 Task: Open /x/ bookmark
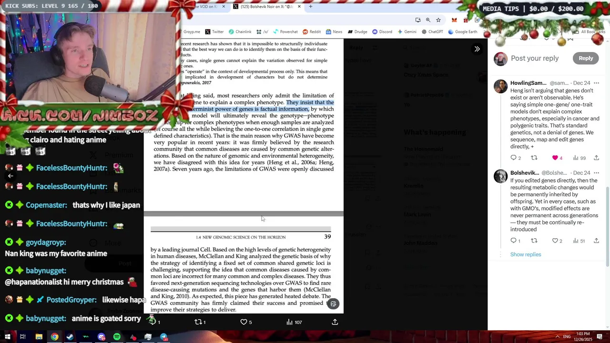263,32
